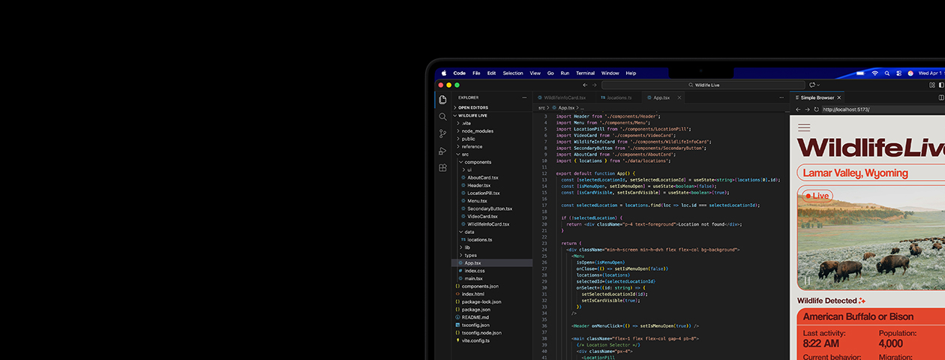The width and height of the screenshot is (945, 360).
Task: Open the hamburger menu in the Wildlife Live page
Action: pyautogui.click(x=804, y=127)
